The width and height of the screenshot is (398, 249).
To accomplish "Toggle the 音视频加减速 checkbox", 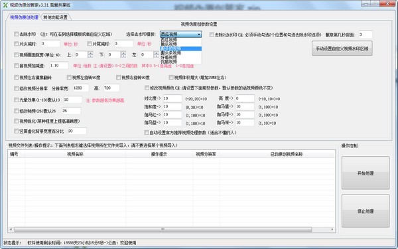I will coord(17,66).
